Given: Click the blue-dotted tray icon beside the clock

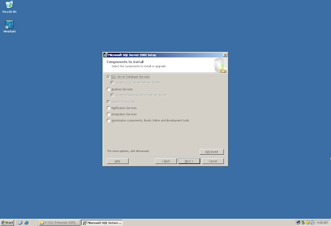Looking at the screenshot, I should (312, 222).
